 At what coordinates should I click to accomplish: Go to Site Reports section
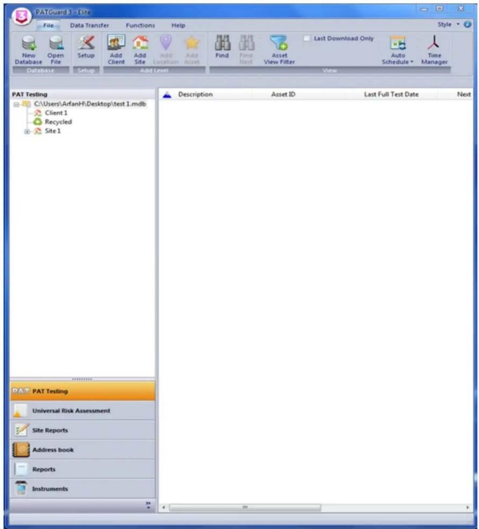click(x=82, y=430)
